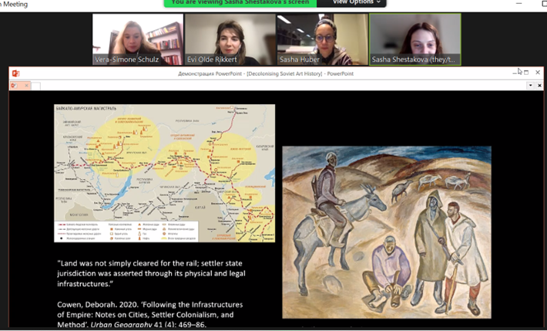Open the dropdown arrow at right of PowerPoint tab bar
The image size is (547, 331).
click(531, 86)
